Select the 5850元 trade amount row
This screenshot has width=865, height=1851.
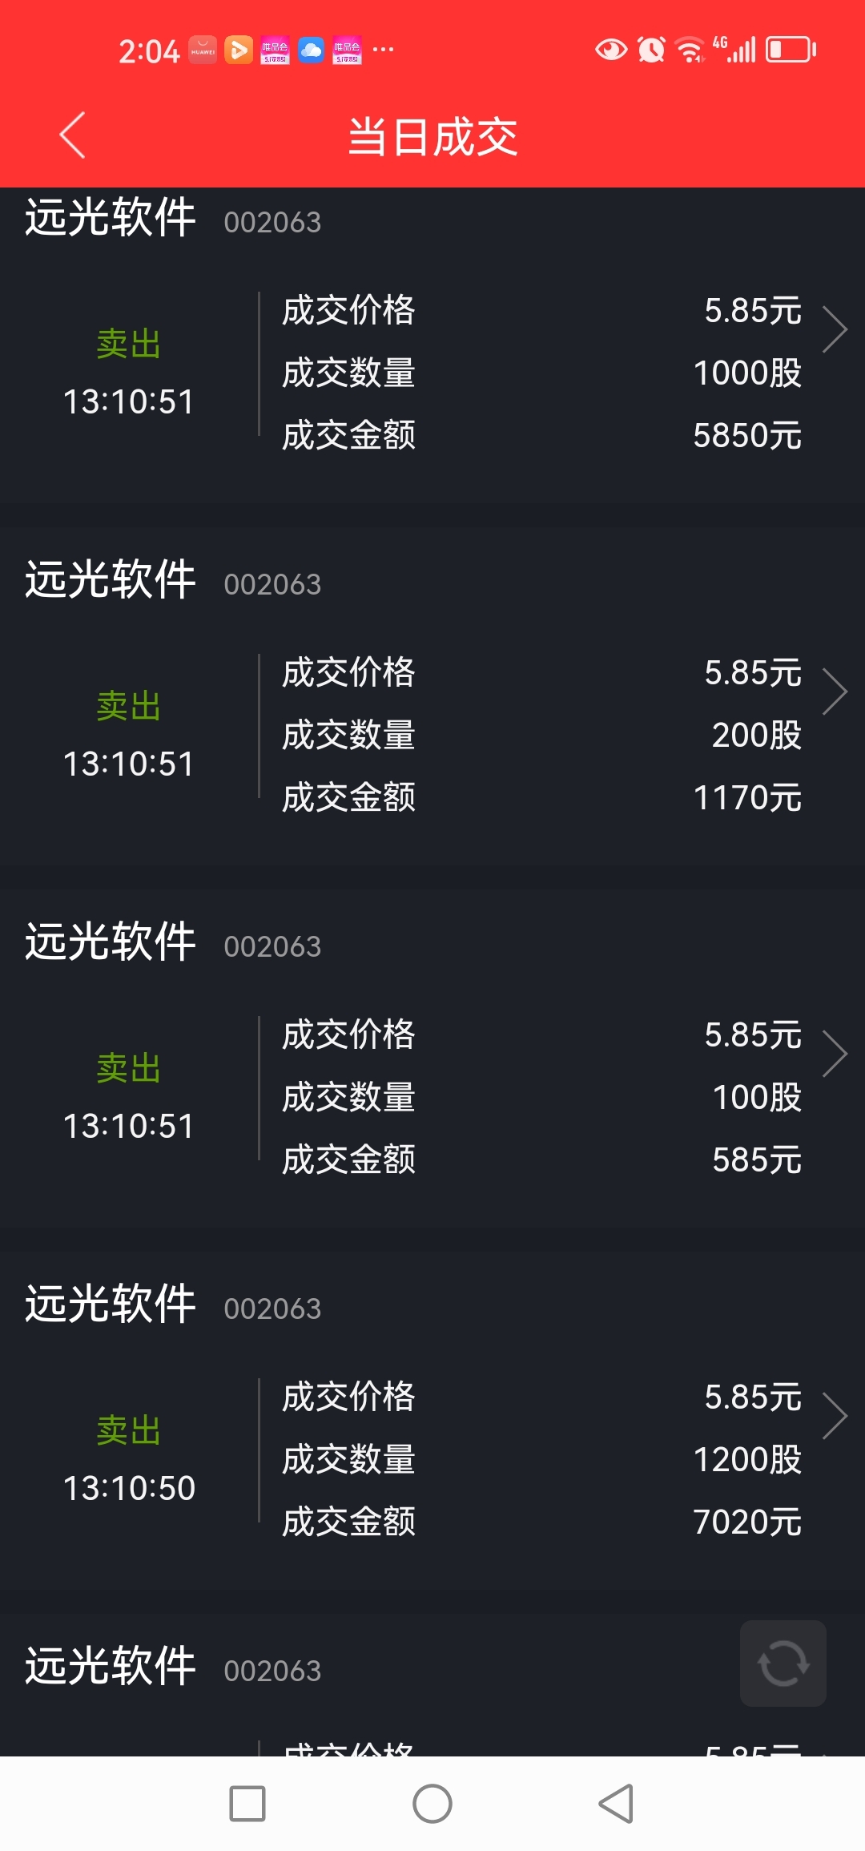pos(542,435)
